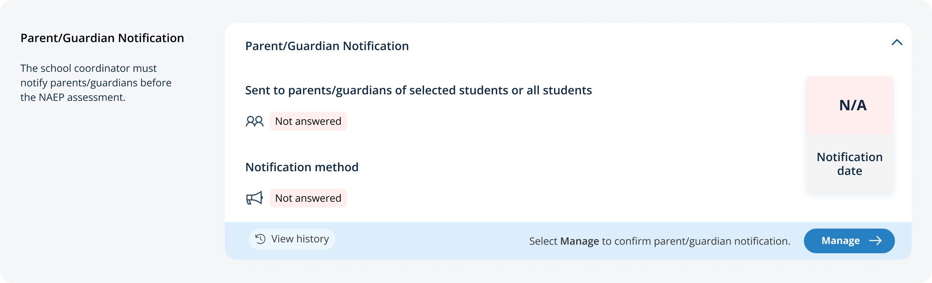
Task: Click the words 'the NAEP assessment' in description
Action: (73, 98)
